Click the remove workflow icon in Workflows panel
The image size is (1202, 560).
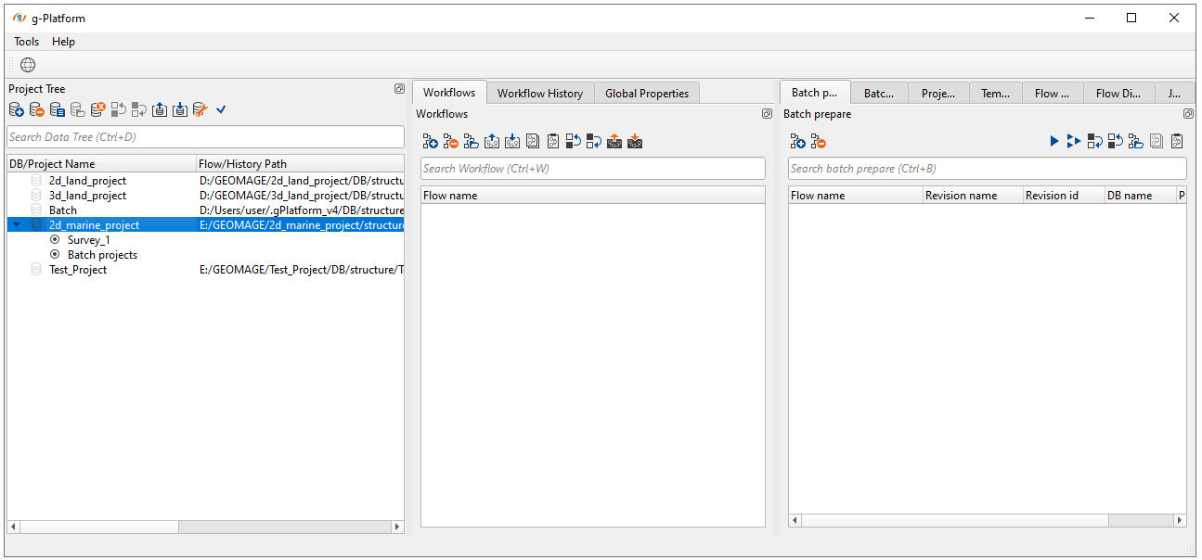click(450, 142)
